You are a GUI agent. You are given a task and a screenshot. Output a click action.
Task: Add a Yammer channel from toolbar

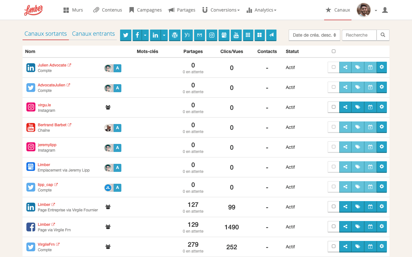pyautogui.click(x=187, y=35)
